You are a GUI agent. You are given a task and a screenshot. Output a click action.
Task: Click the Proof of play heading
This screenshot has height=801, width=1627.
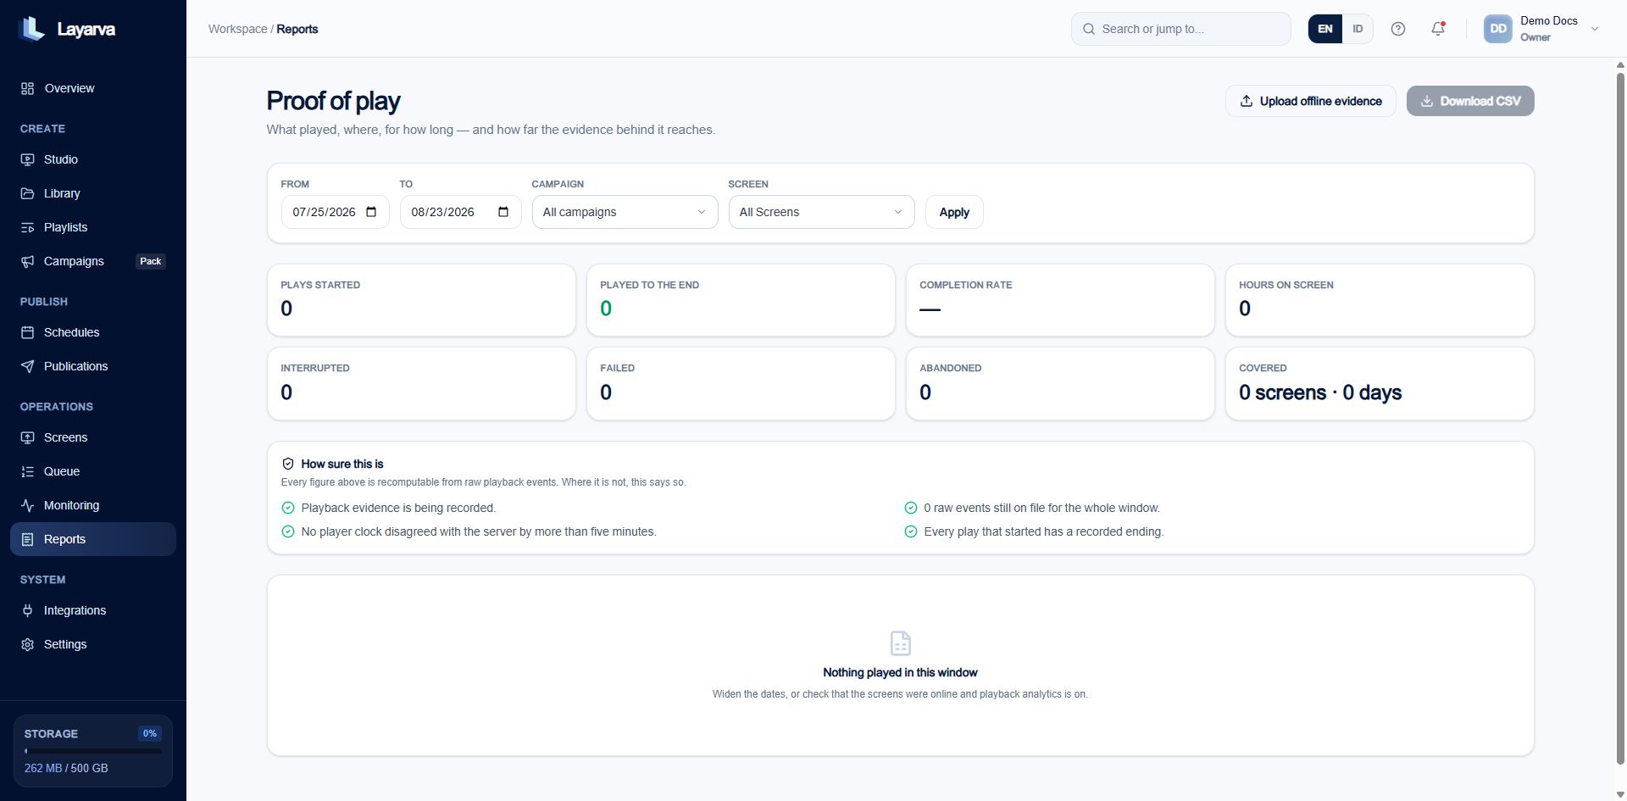tap(333, 101)
